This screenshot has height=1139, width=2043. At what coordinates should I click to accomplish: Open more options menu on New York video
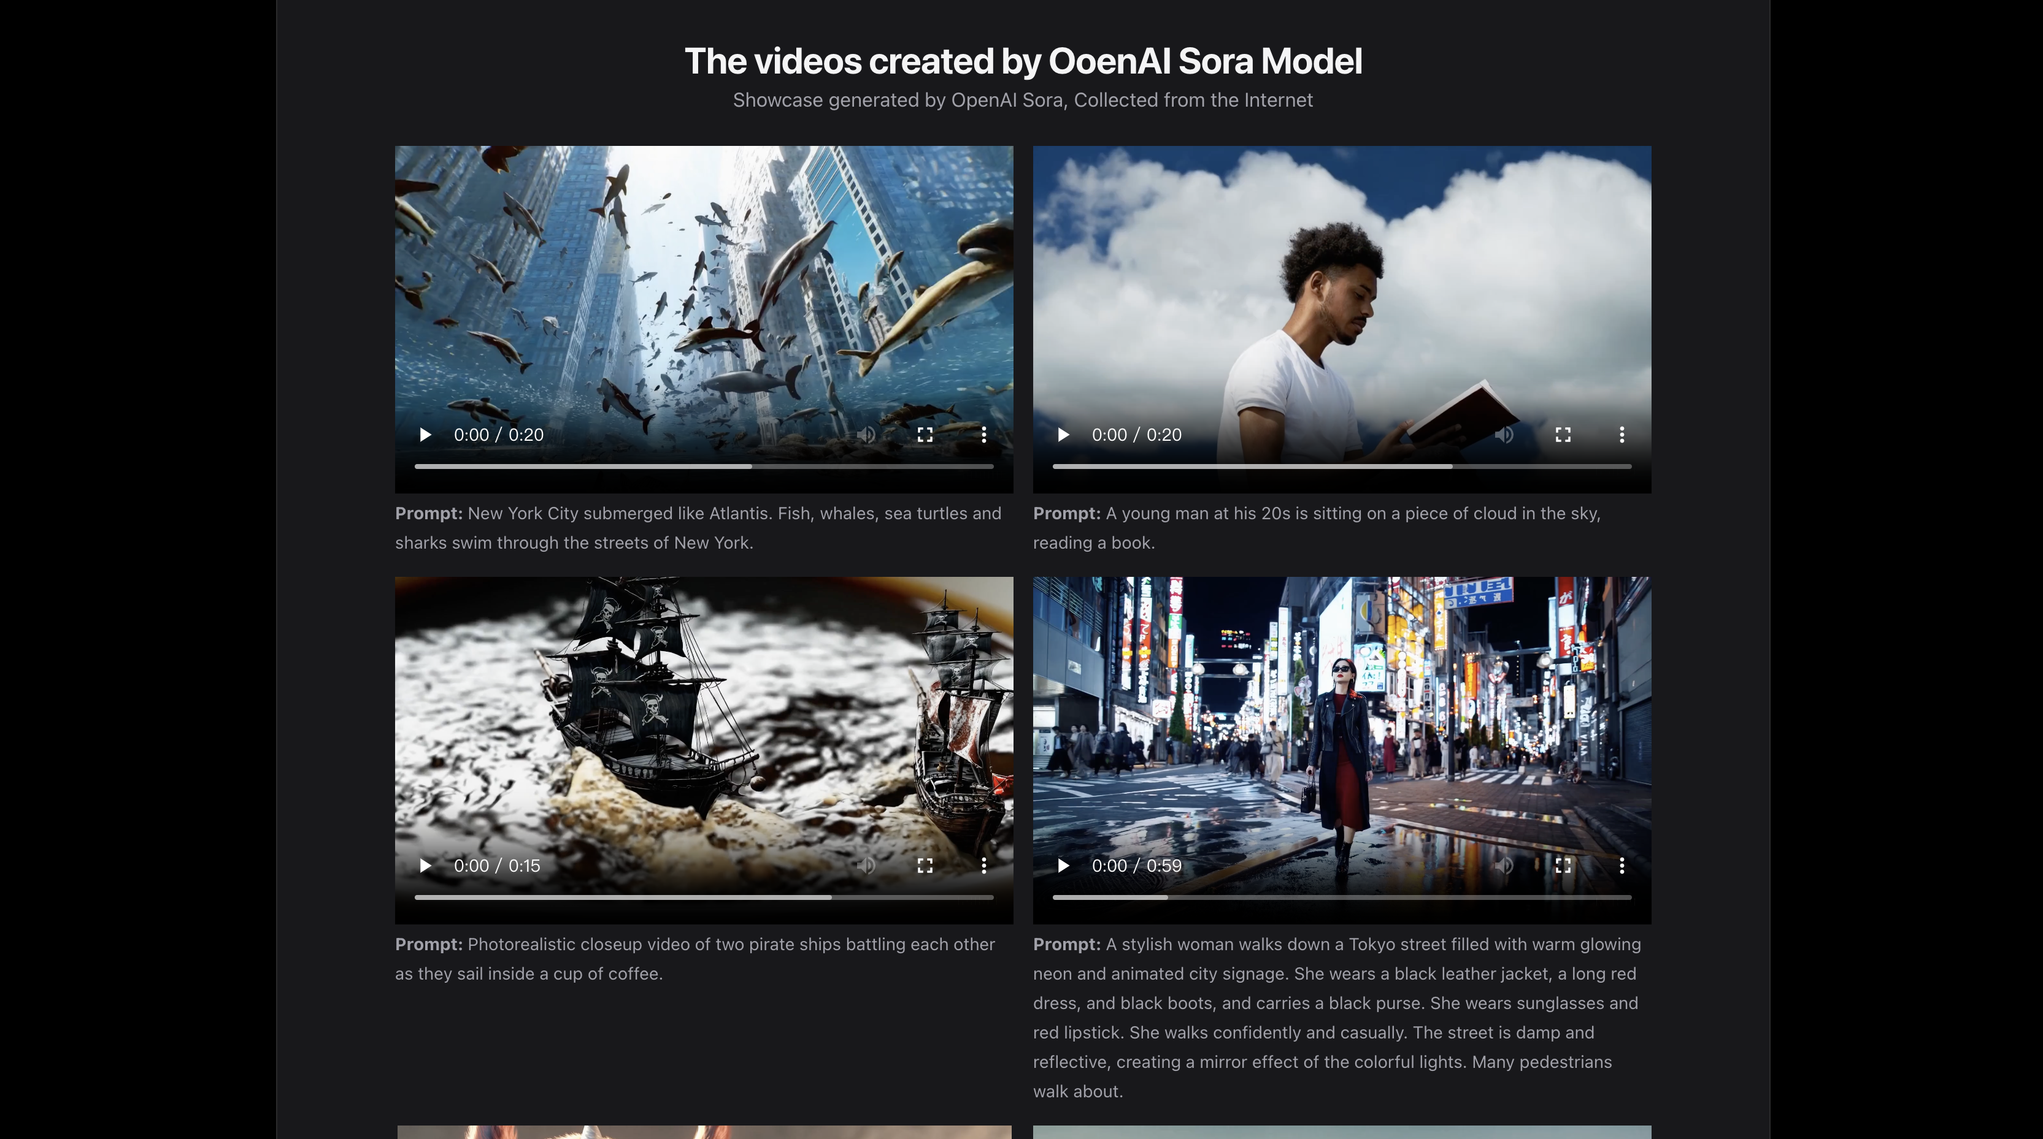click(983, 435)
